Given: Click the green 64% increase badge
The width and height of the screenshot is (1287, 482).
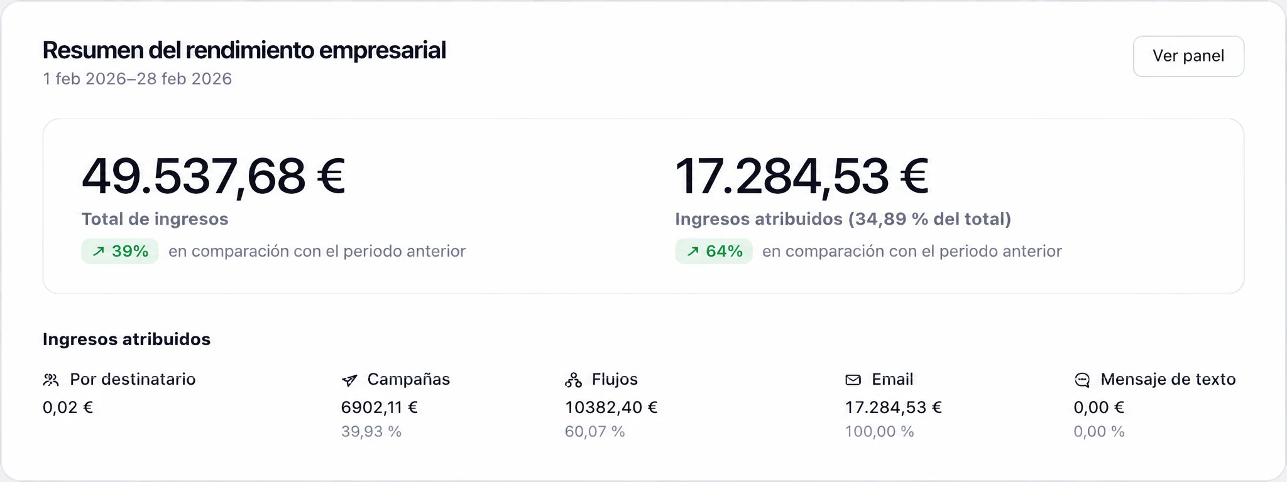Looking at the screenshot, I should pyautogui.click(x=714, y=252).
